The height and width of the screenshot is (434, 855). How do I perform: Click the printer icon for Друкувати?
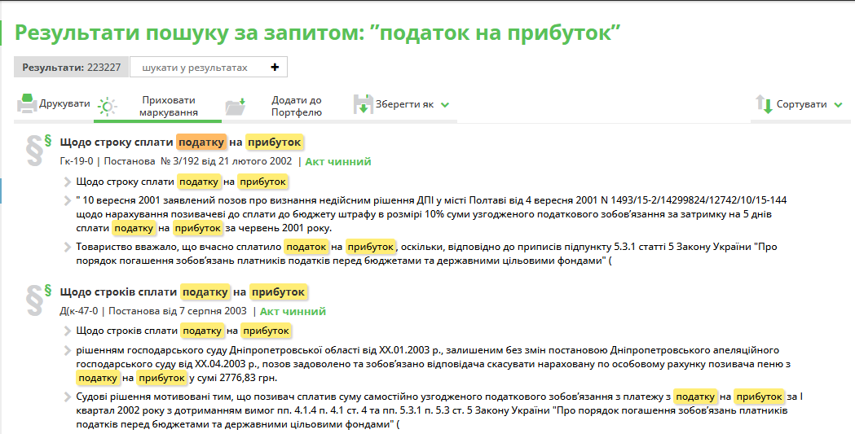[28, 103]
